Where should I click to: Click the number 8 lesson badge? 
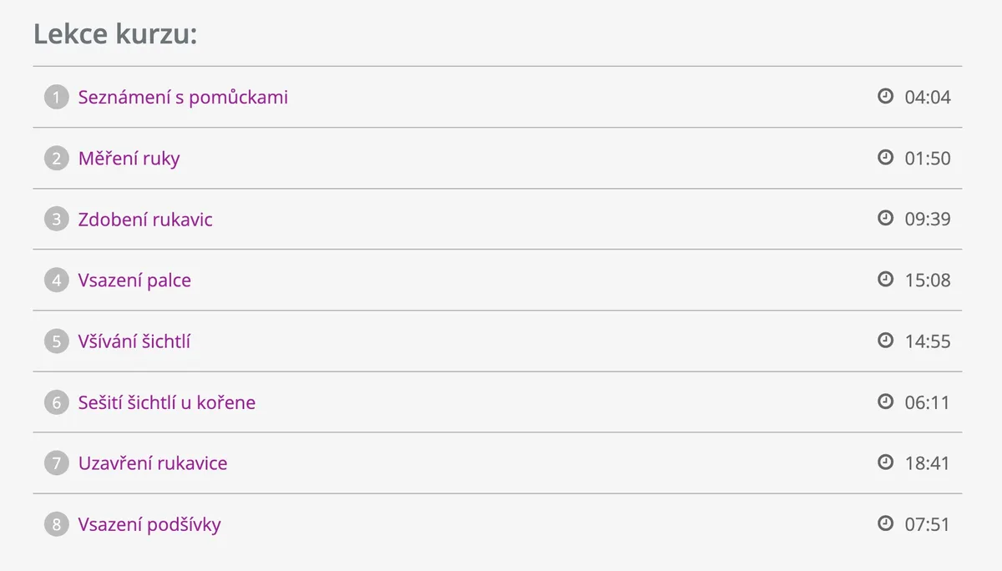tap(56, 524)
